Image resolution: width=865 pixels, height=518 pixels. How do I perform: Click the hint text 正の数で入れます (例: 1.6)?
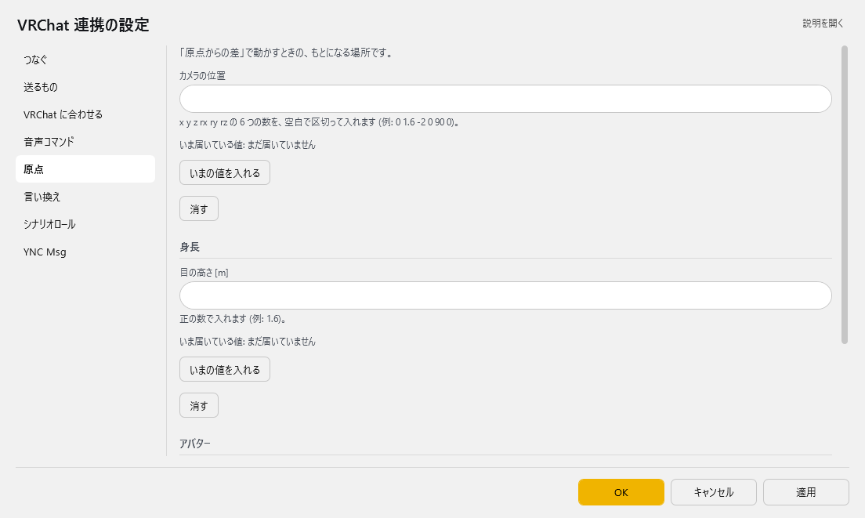coord(233,319)
